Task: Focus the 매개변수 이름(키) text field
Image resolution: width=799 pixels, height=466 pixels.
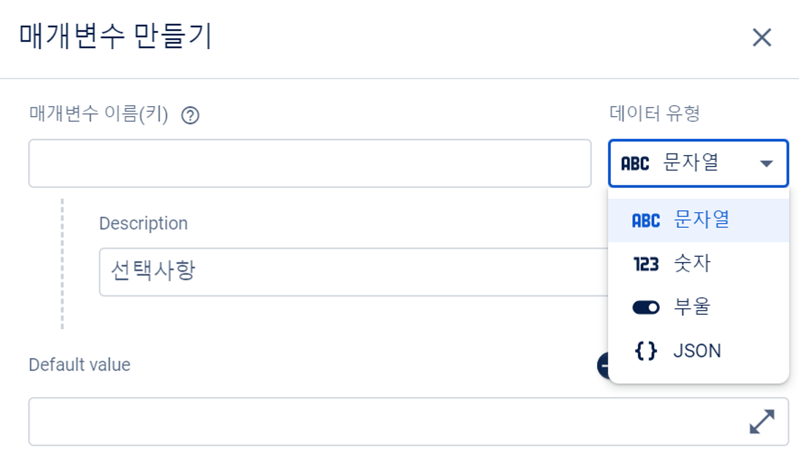Action: click(310, 163)
